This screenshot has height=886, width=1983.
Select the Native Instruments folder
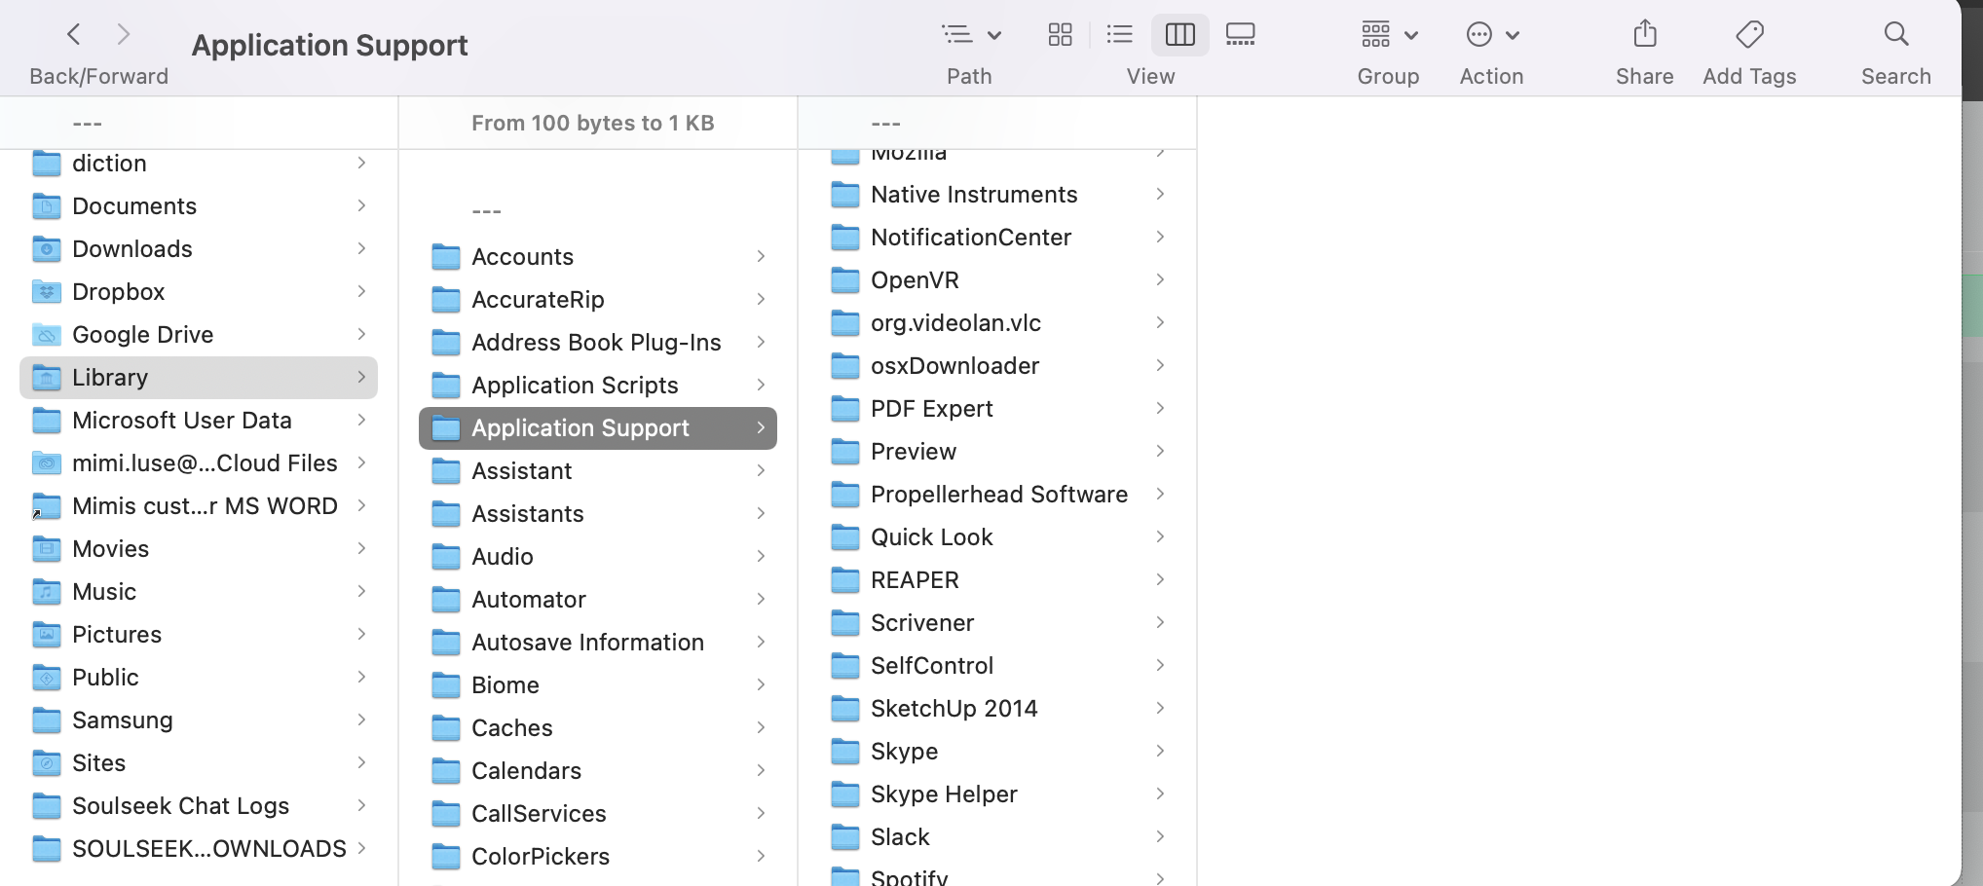coord(973,195)
